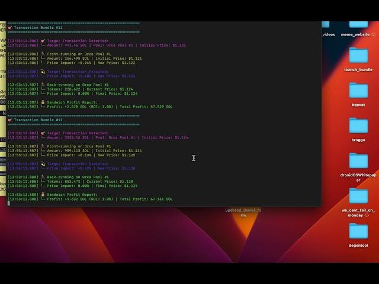Click the Transaction Bundle #12 header
The width and height of the screenshot is (379, 284).
coord(36,120)
